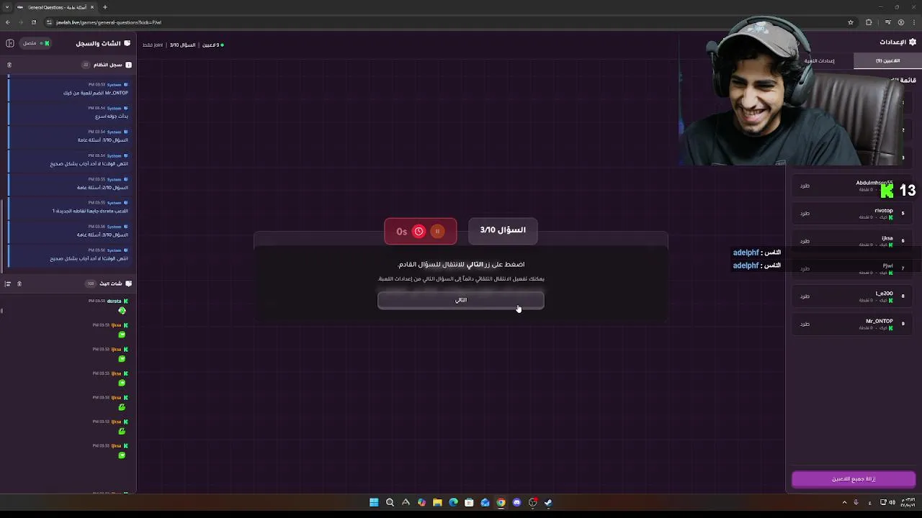Open Windows taskbar search
The image size is (922, 518).
pos(390,503)
